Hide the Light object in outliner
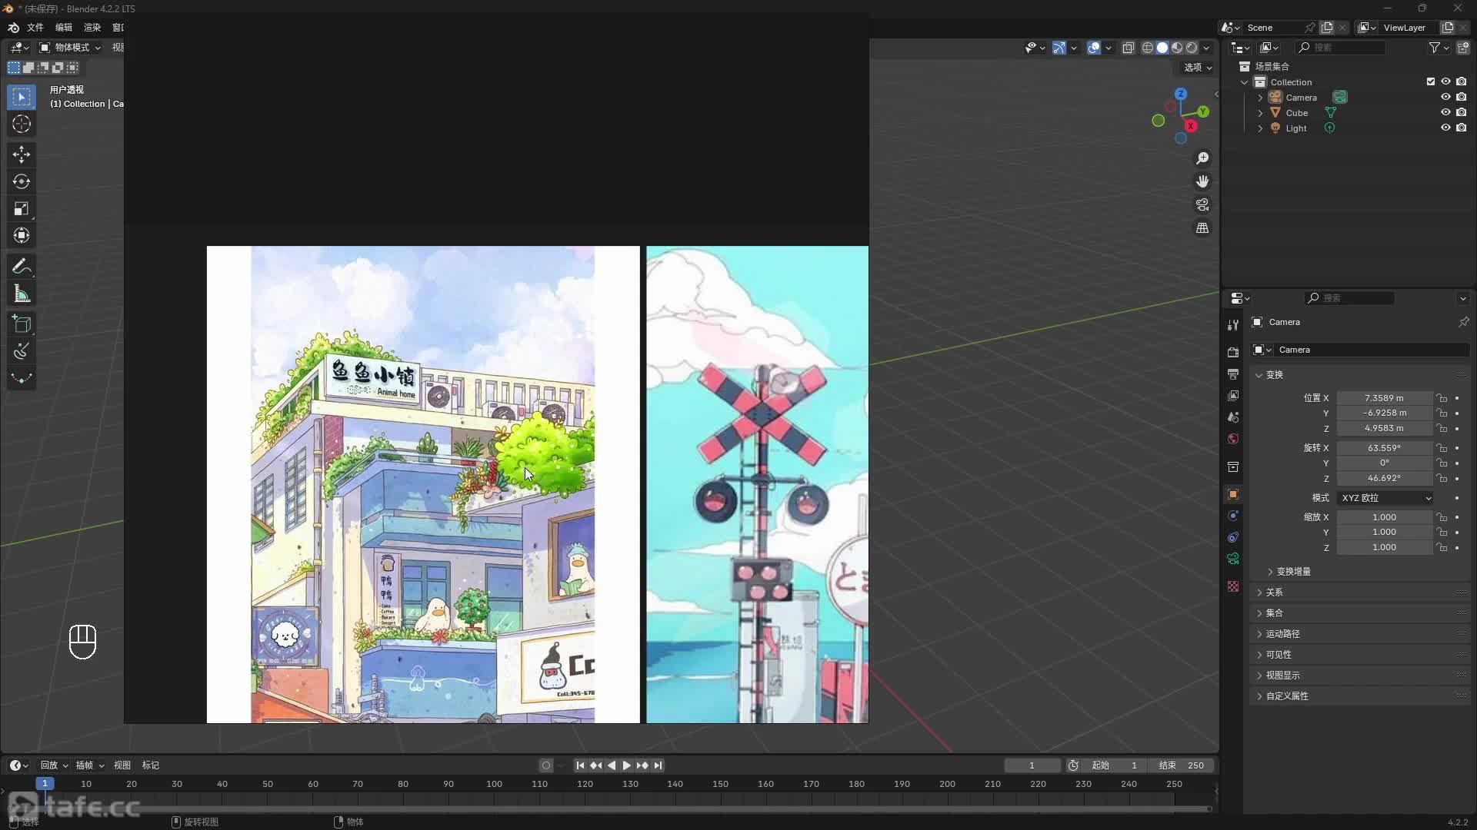This screenshot has height=830, width=1477. coord(1445,128)
